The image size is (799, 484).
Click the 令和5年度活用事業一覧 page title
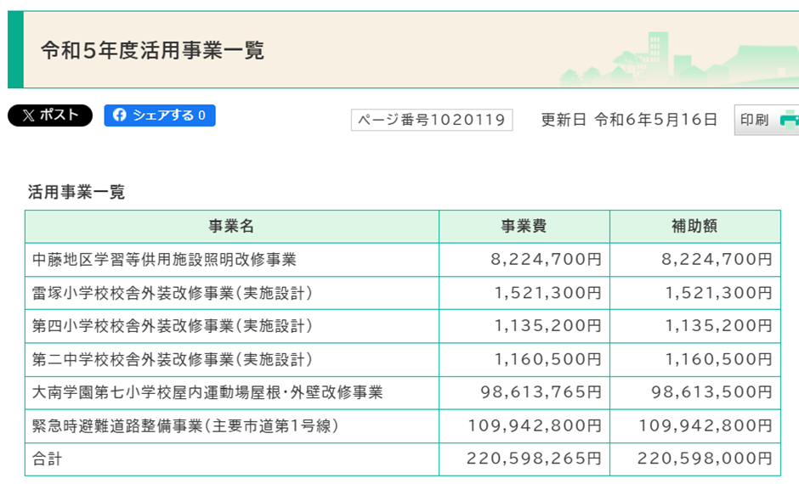(x=152, y=50)
